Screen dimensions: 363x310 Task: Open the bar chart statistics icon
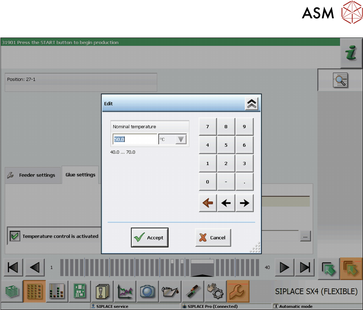pyautogui.click(x=57, y=291)
